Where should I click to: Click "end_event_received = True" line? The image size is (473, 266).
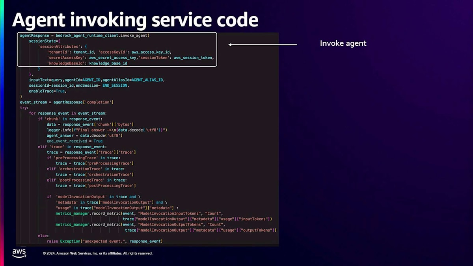[74, 141]
